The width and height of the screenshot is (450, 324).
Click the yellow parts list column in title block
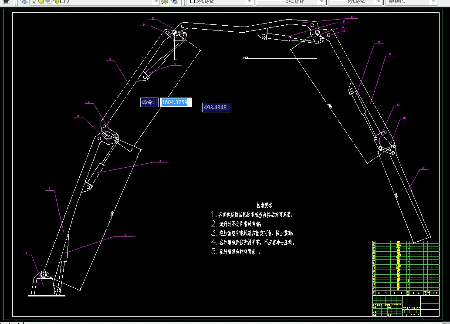398,266
